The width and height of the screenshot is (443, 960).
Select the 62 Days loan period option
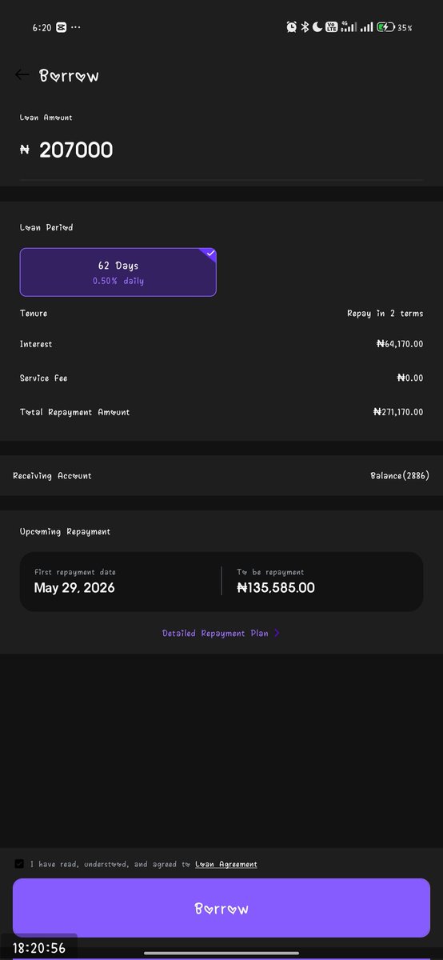click(118, 272)
